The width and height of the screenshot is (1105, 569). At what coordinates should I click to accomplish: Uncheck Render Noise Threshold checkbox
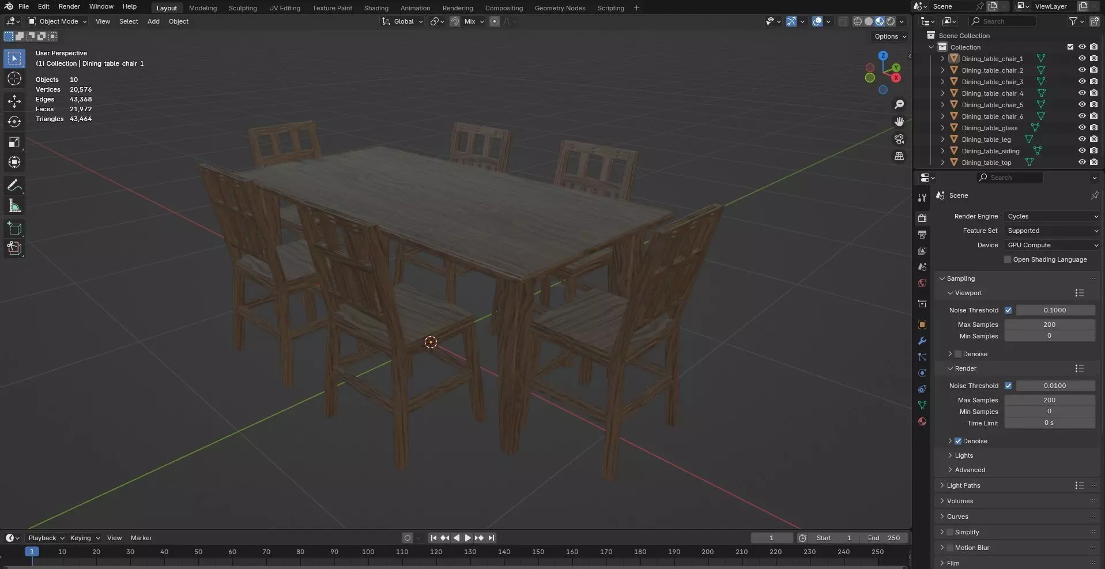click(x=1008, y=386)
